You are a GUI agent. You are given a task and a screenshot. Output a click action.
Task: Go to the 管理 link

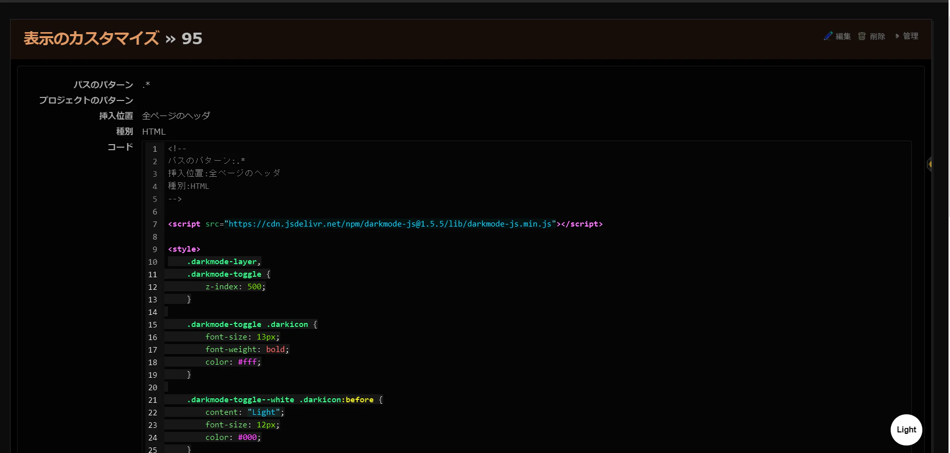[x=911, y=36]
